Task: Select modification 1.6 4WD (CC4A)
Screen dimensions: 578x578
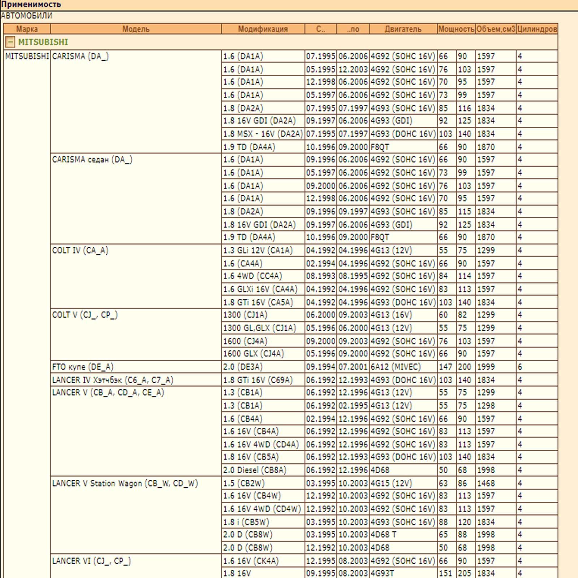Action: (263, 276)
